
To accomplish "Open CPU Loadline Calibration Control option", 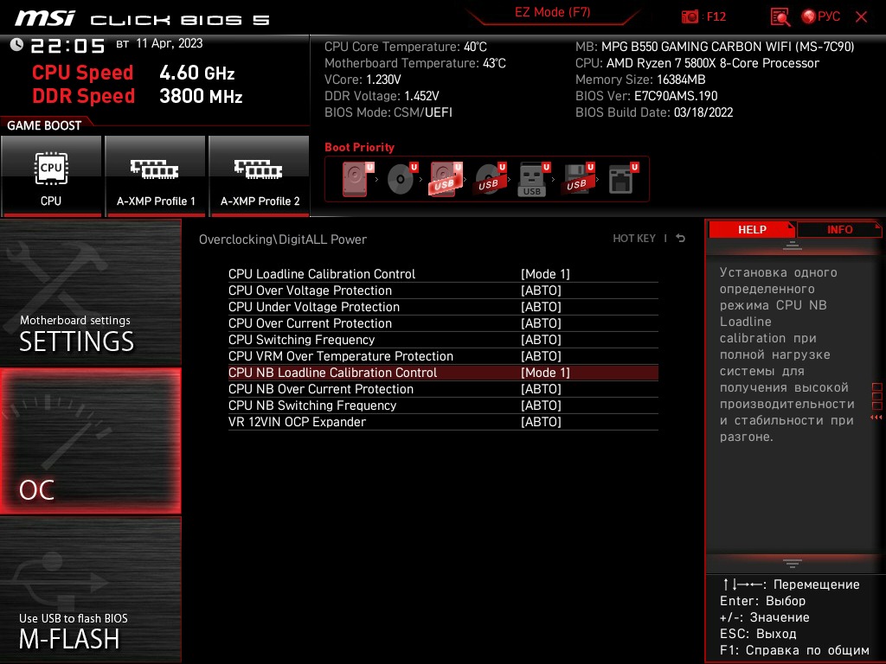I will (x=443, y=274).
